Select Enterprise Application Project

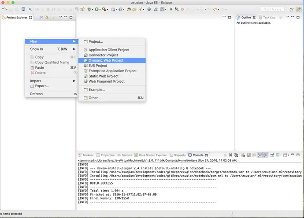[x=112, y=71]
